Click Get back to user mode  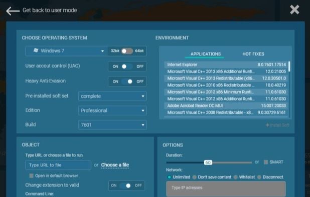tap(50, 10)
